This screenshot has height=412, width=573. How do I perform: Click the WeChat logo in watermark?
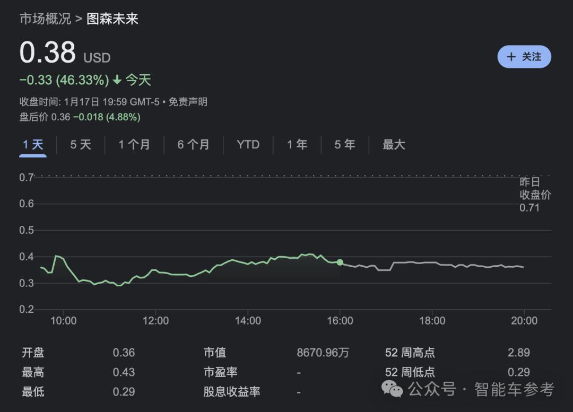[x=393, y=390]
